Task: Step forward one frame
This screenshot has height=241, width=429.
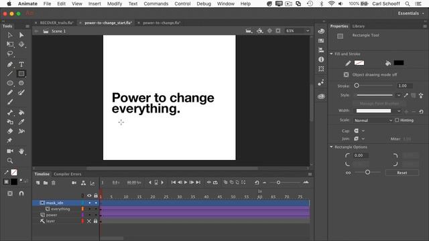Action: click(192, 183)
